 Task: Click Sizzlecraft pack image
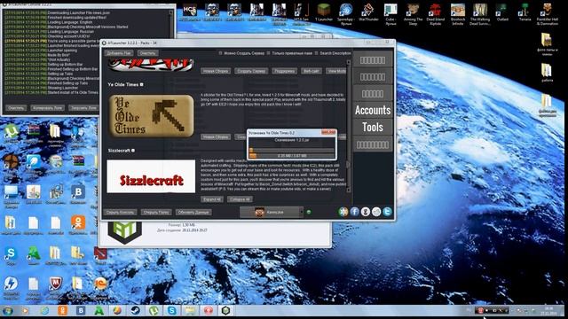point(151,176)
